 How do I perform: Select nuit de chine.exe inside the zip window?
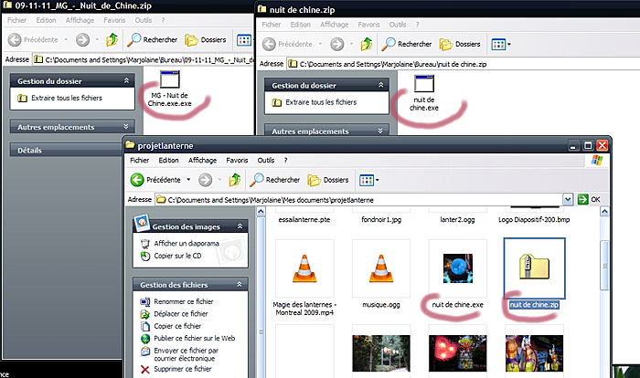point(422,89)
